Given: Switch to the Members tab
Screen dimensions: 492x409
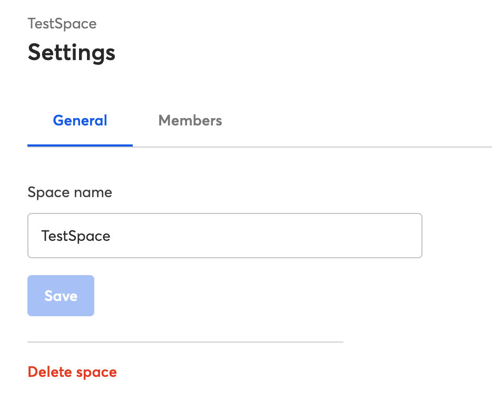Looking at the screenshot, I should [x=190, y=121].
